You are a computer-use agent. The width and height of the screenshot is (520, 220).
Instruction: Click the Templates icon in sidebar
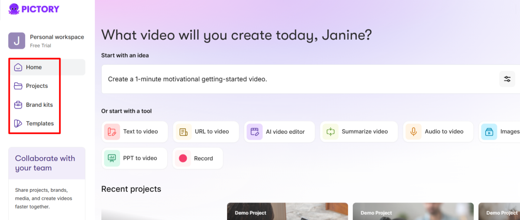18,123
